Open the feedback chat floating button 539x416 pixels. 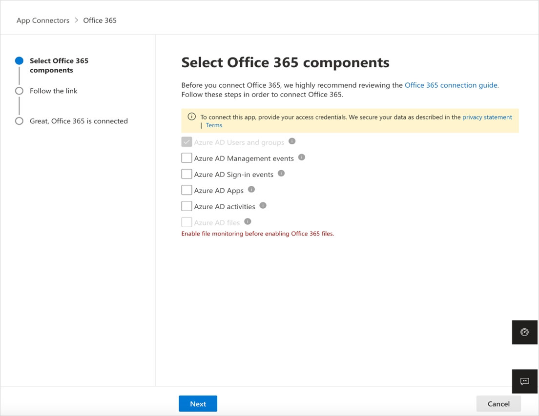524,381
